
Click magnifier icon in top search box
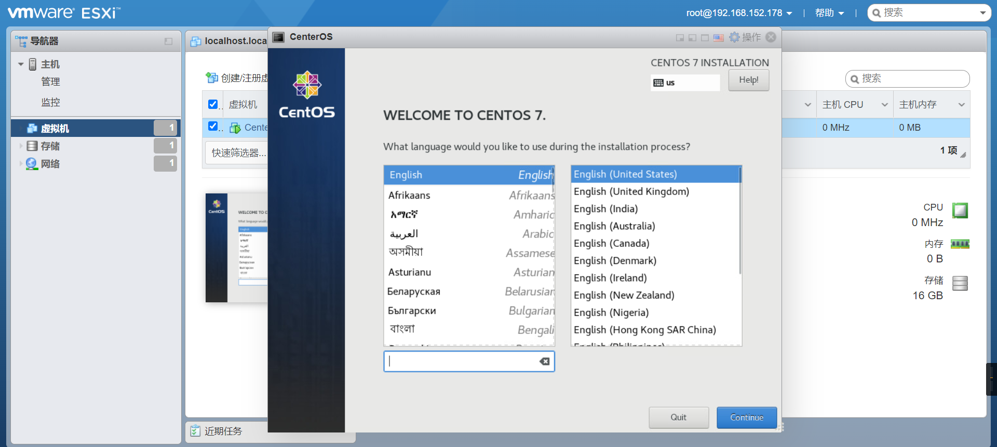click(877, 13)
